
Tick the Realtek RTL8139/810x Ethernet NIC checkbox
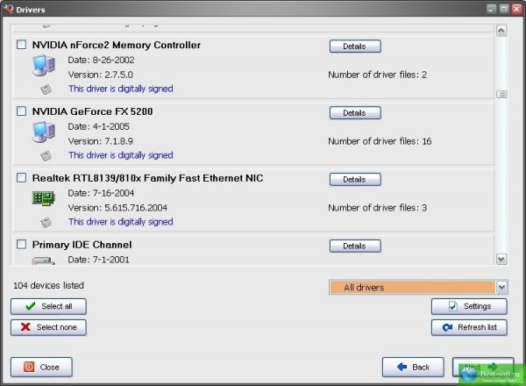coord(21,177)
